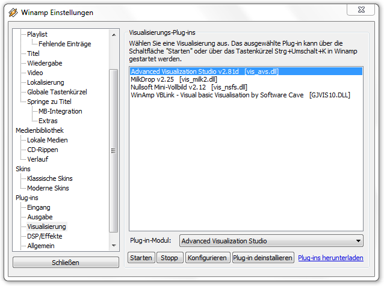384x286 pixels.
Task: Choose Advanced Visualization Studio v2.81d entry
Action: 204,71
